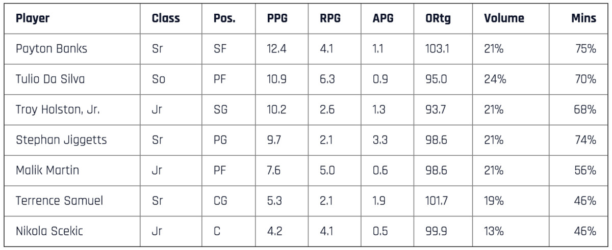The width and height of the screenshot is (612, 250).
Task: Select Nikola Scekic's name cell
Action: click(x=49, y=231)
